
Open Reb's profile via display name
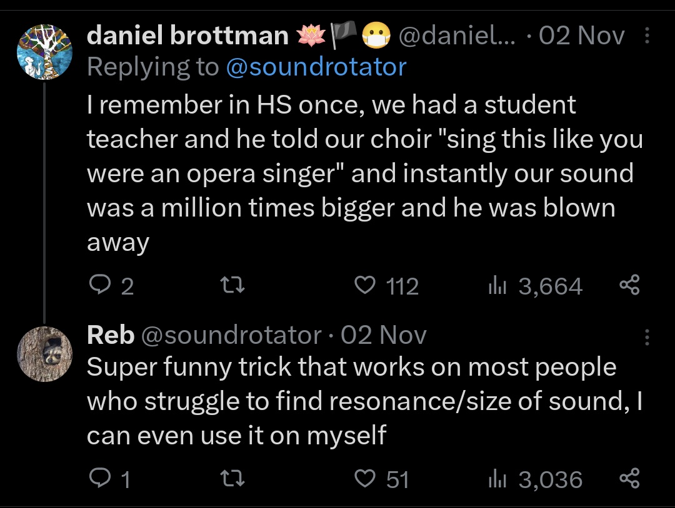[110, 336]
